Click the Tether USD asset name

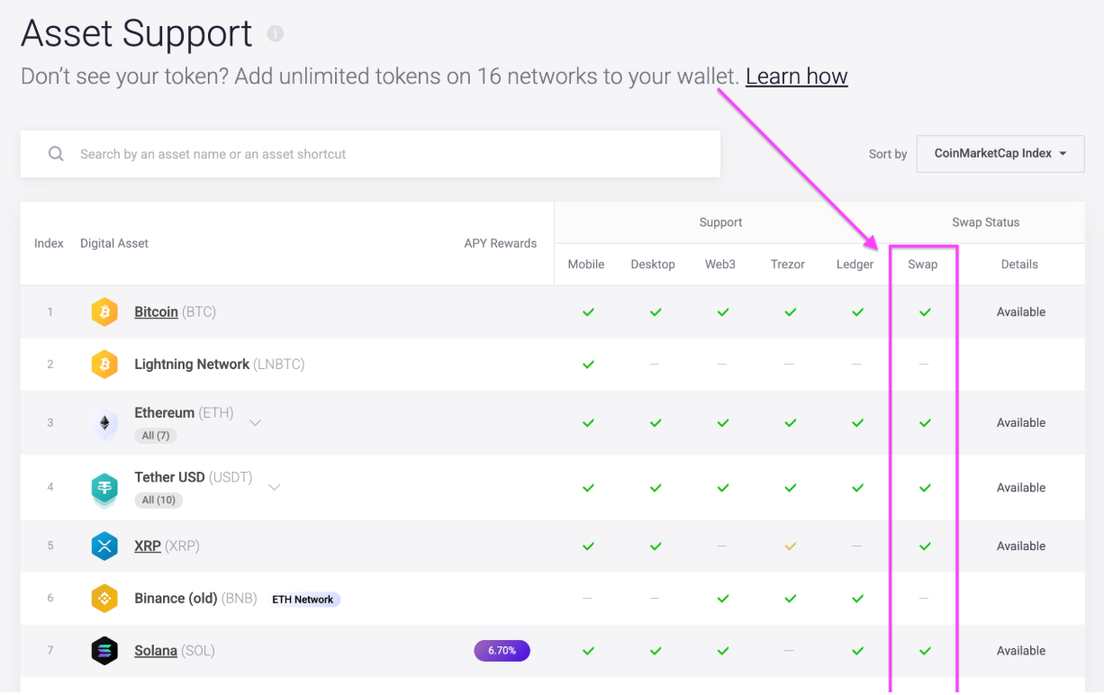[x=169, y=478]
